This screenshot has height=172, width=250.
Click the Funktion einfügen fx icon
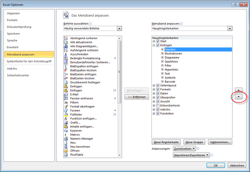[x=66, y=119]
